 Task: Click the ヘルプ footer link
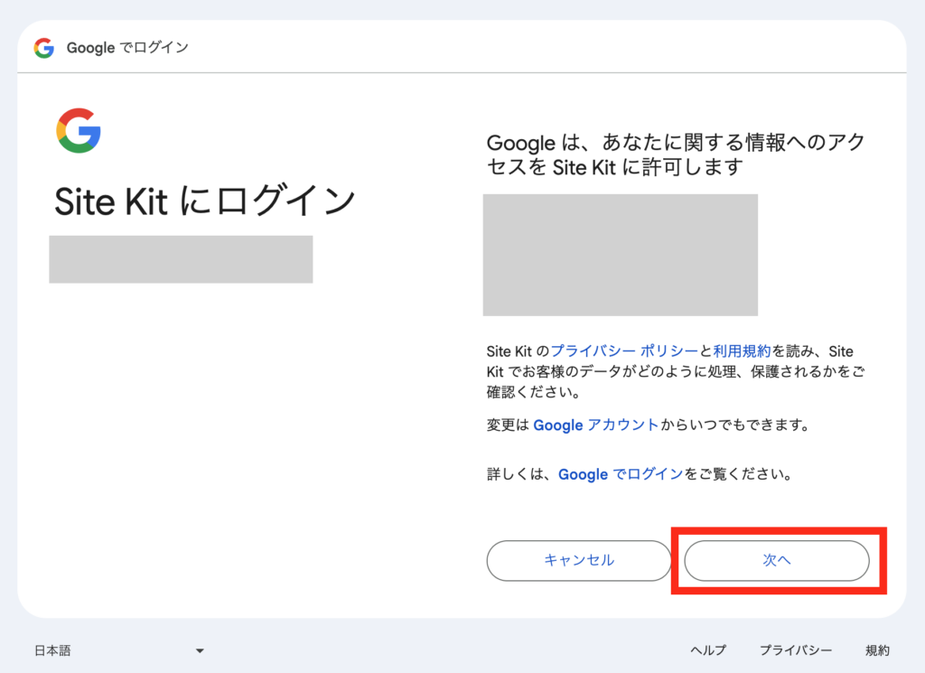(708, 650)
